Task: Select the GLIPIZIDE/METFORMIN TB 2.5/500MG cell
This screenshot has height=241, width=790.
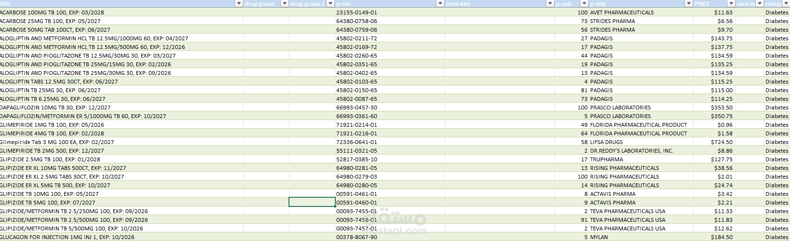Action: (x=121, y=220)
